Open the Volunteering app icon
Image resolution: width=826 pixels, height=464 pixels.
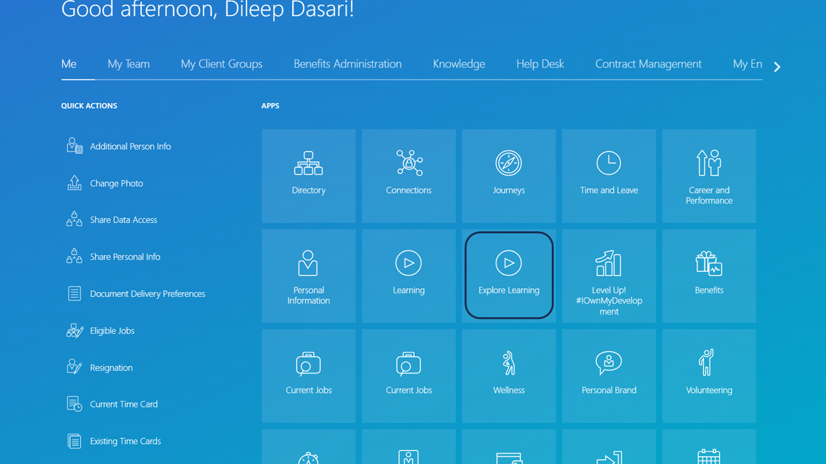709,363
